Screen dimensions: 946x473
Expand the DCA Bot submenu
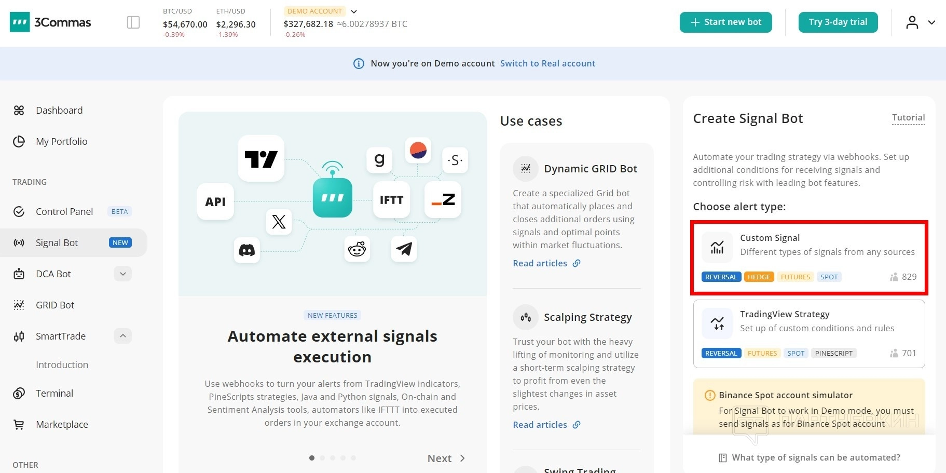click(122, 274)
